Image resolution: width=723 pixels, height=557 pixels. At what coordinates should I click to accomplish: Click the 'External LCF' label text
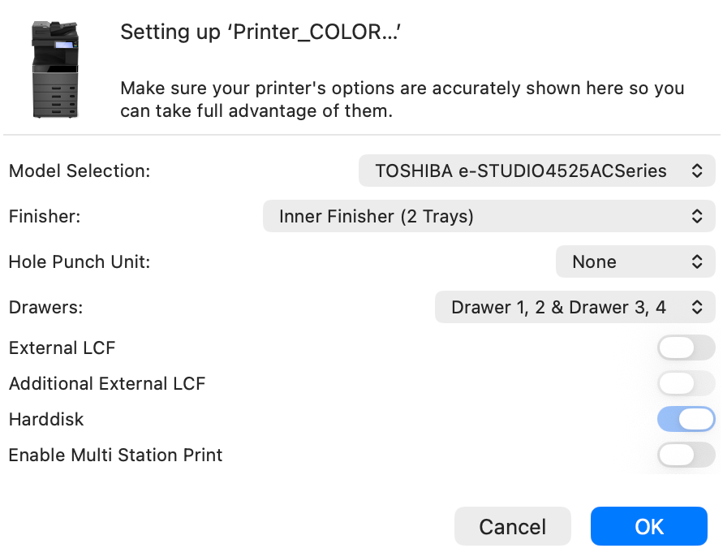coord(62,348)
